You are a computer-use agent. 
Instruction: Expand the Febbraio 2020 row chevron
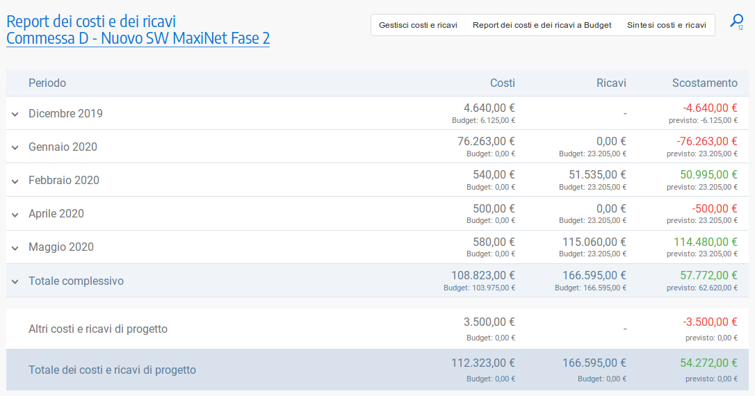click(x=15, y=181)
